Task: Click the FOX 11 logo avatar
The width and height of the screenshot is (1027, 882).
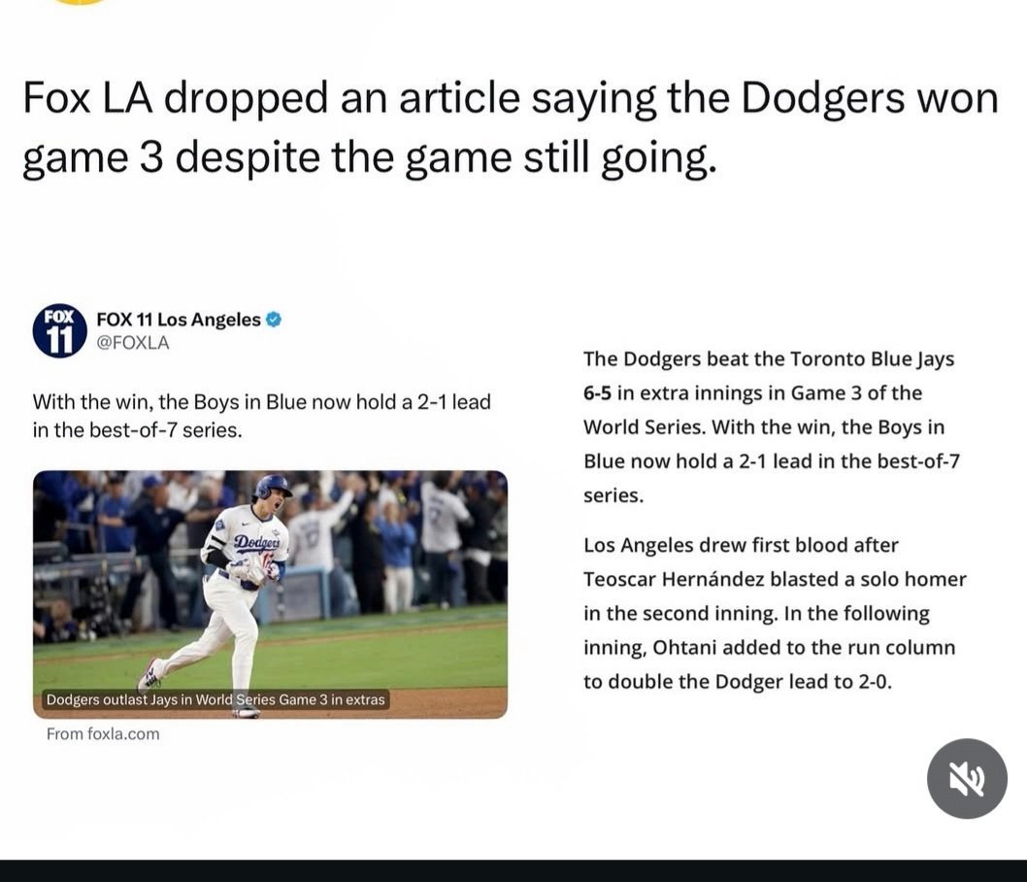Action: point(59,330)
